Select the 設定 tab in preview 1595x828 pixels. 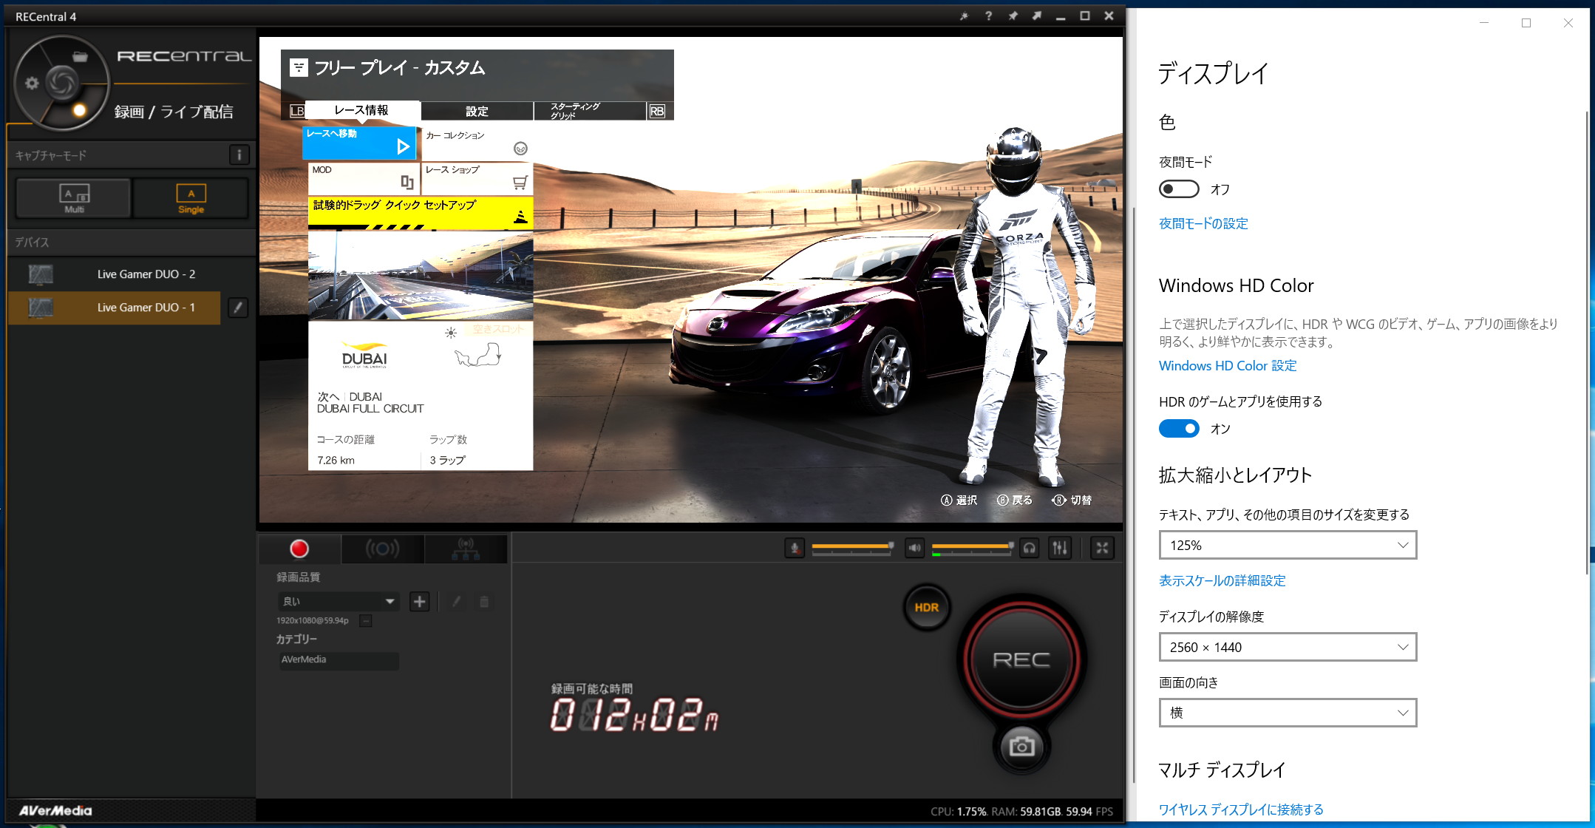477,111
